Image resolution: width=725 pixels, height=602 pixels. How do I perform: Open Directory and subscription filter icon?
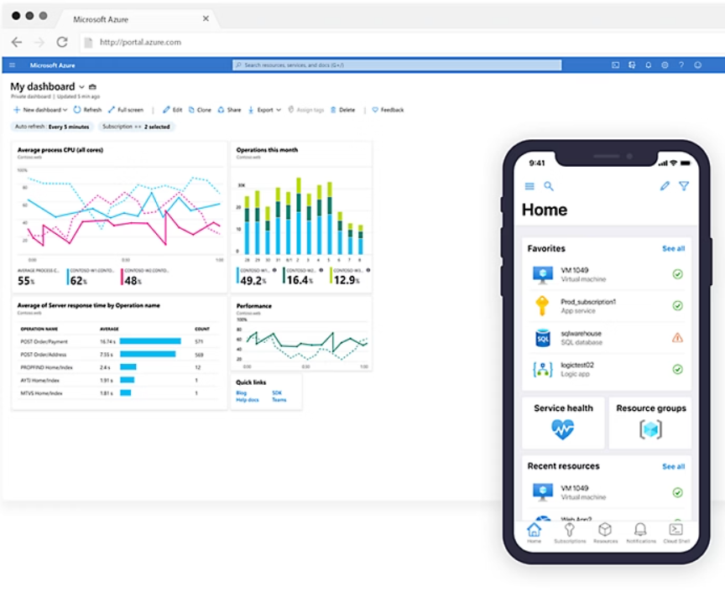pos(632,65)
